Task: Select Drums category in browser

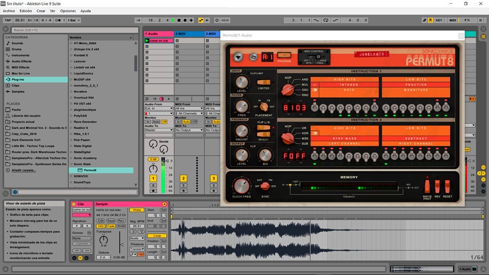Action: [x=36, y=49]
